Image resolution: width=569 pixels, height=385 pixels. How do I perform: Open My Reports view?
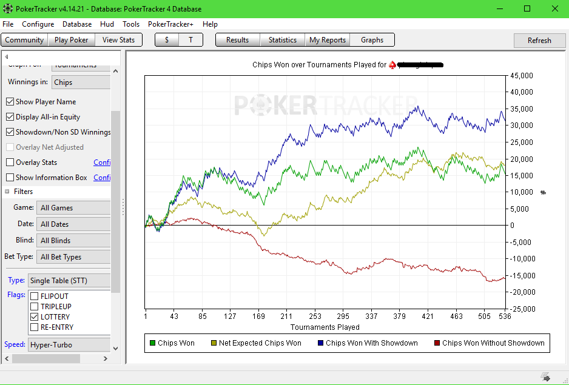[x=328, y=40]
